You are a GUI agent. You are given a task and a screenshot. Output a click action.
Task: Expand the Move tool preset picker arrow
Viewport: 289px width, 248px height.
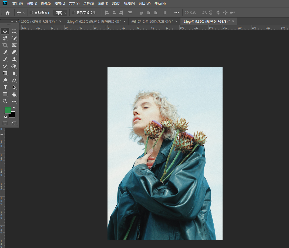pyautogui.click(x=25, y=13)
